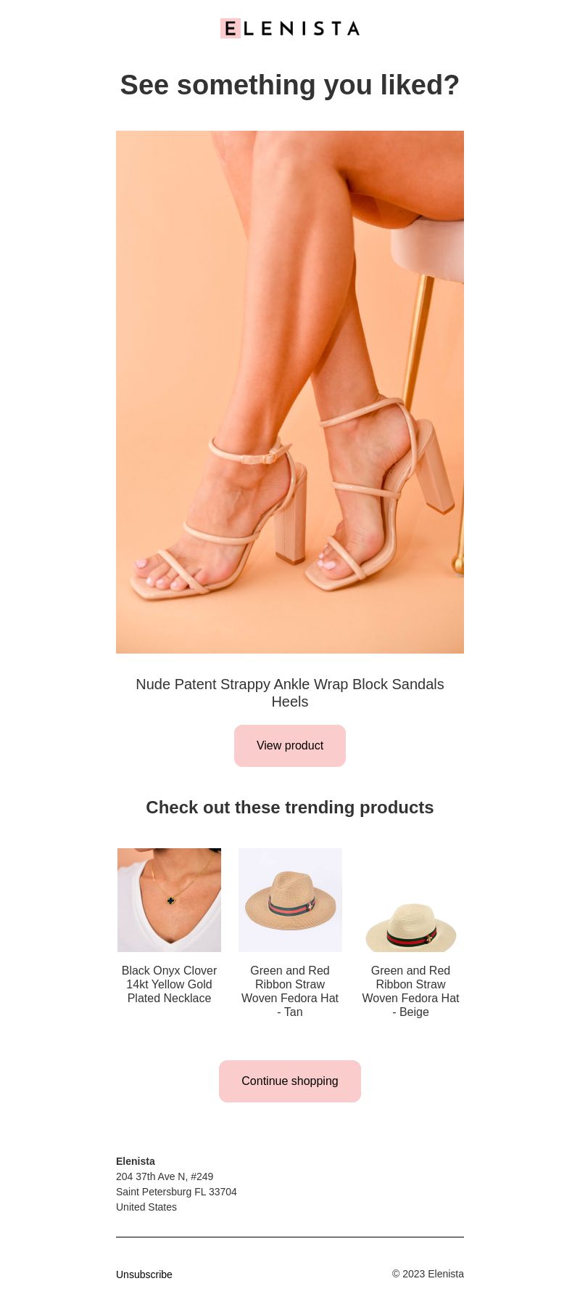
Task: Click the Elenista logo at top
Action: click(290, 28)
